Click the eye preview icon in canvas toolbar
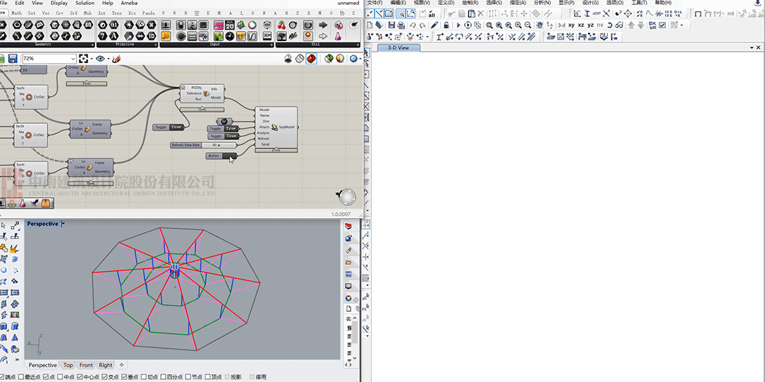765x382 pixels. pyautogui.click(x=101, y=59)
